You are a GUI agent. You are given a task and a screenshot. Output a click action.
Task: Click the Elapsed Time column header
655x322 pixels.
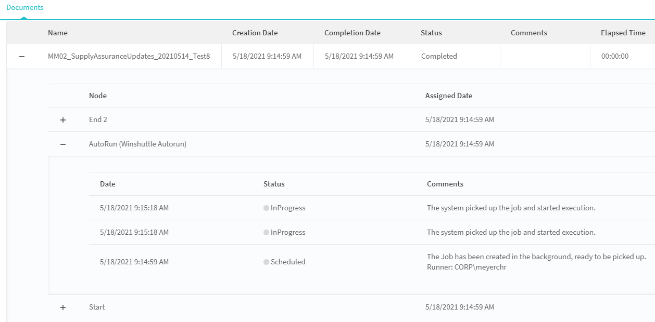(623, 33)
